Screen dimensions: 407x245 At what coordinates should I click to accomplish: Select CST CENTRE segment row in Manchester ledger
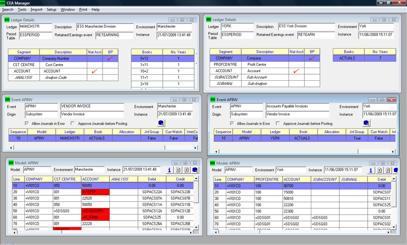63,65
